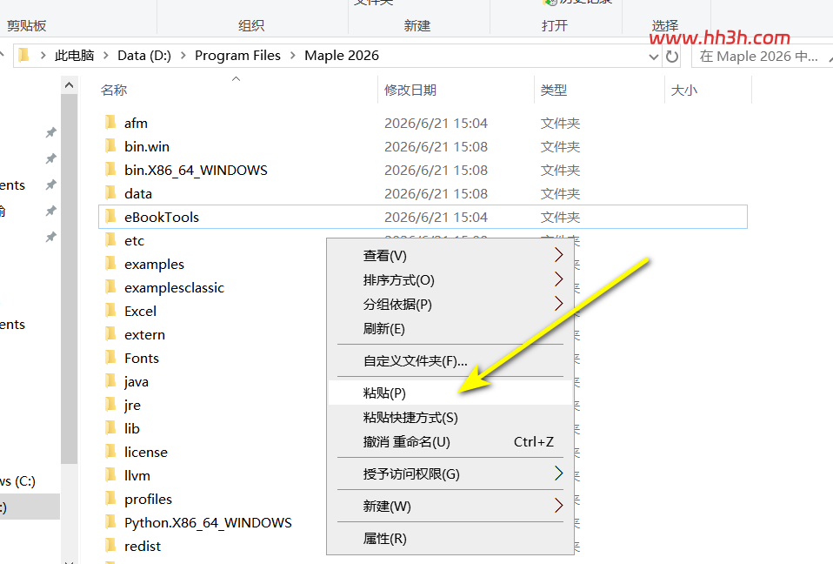Jump to Program Files in breadcrumb

point(237,56)
